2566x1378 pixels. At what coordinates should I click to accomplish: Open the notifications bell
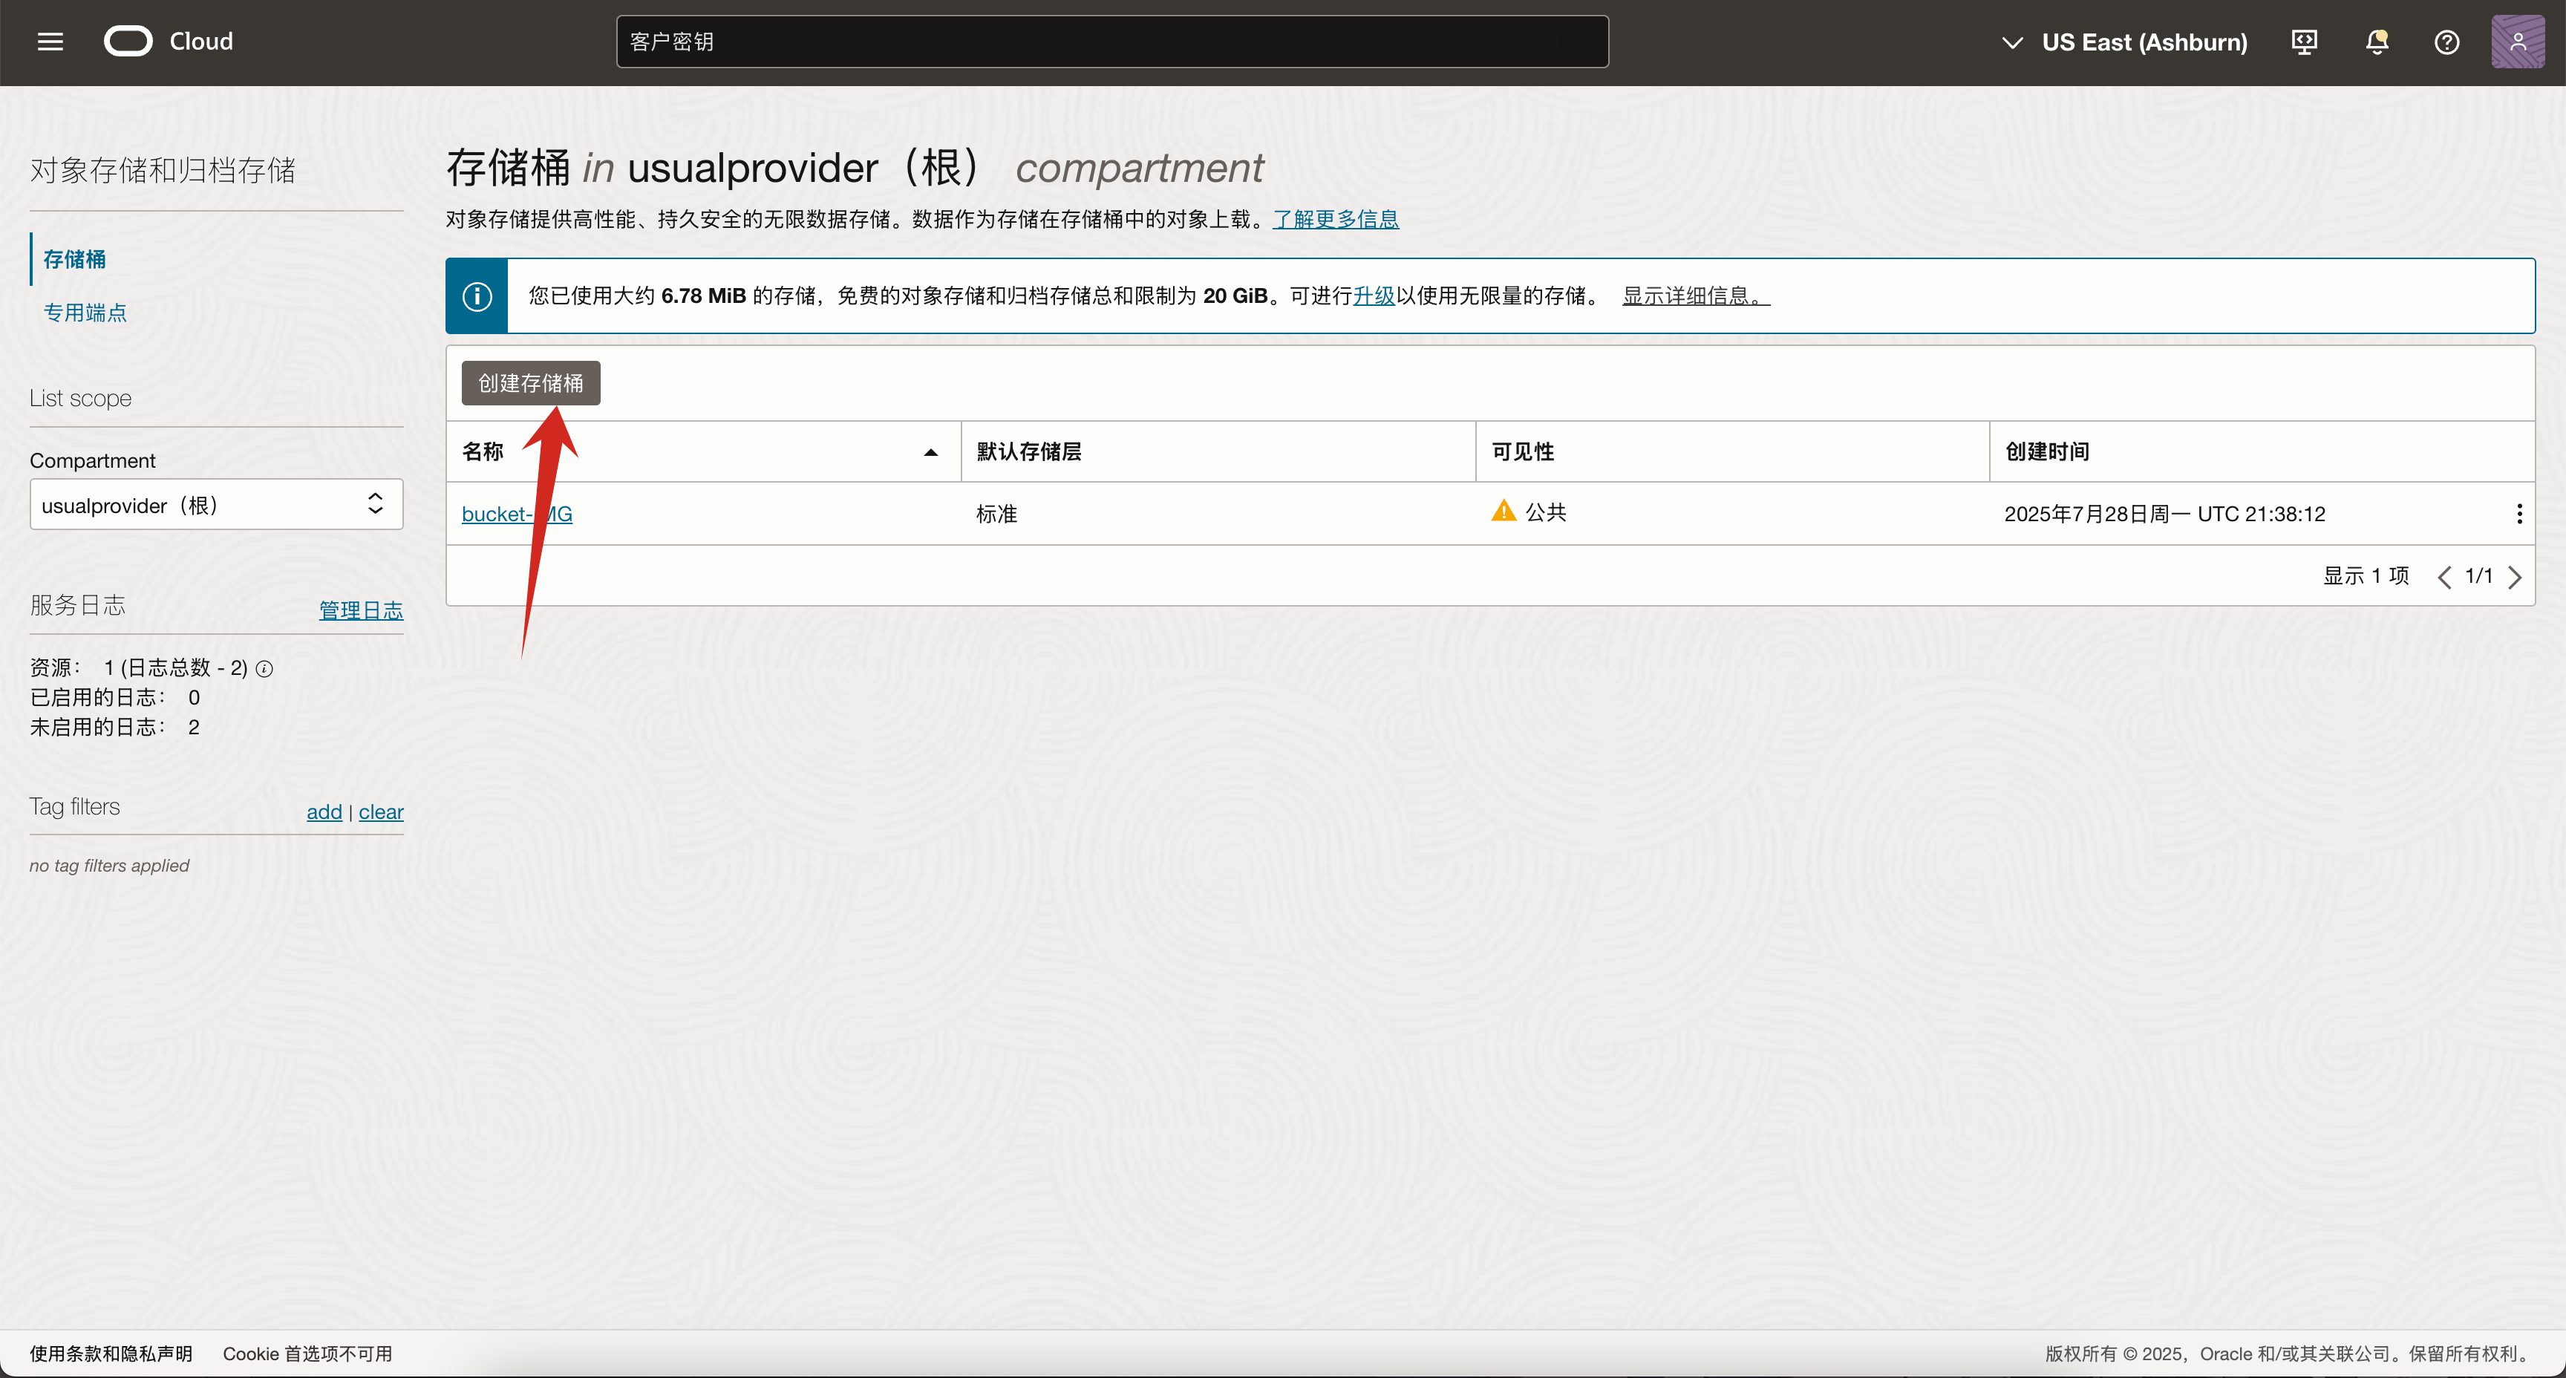click(x=2376, y=42)
